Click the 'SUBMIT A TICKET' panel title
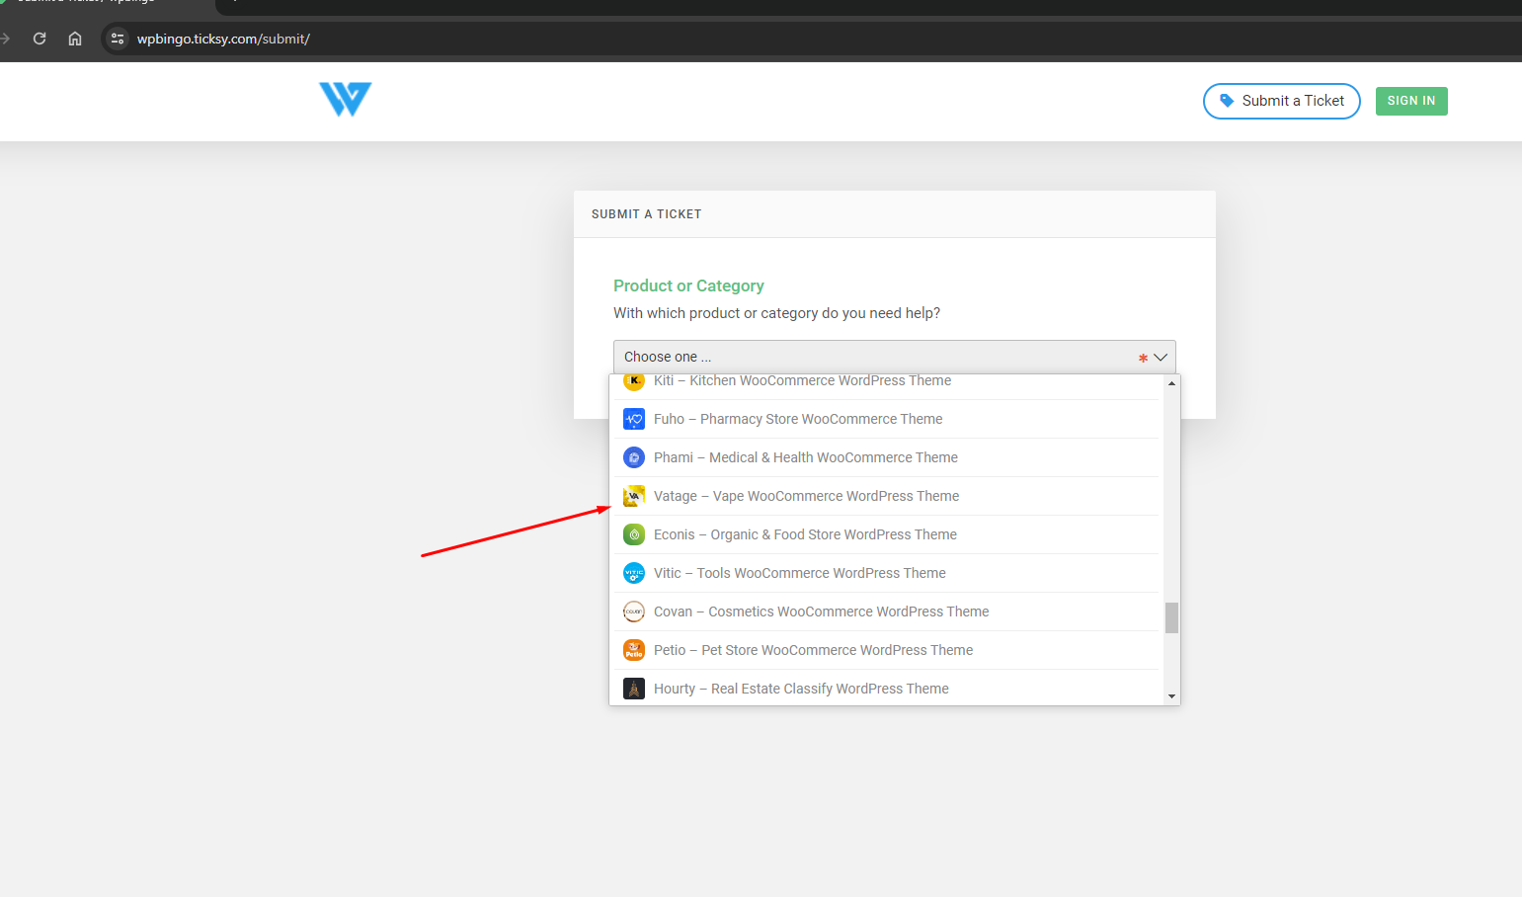This screenshot has height=897, width=1522. point(647,214)
